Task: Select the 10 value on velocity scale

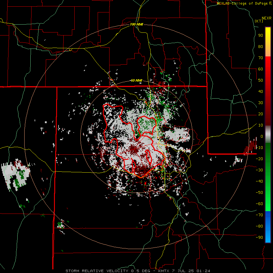Action: coord(261,125)
